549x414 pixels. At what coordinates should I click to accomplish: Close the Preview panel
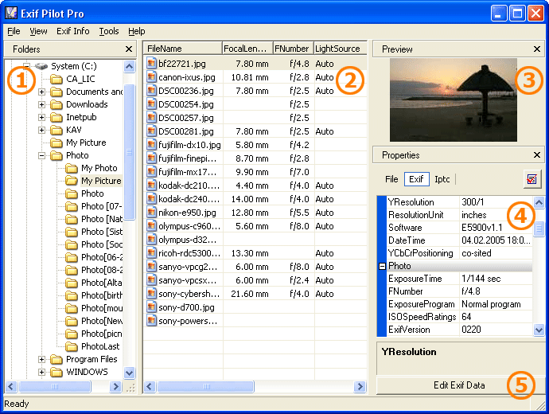[536, 49]
